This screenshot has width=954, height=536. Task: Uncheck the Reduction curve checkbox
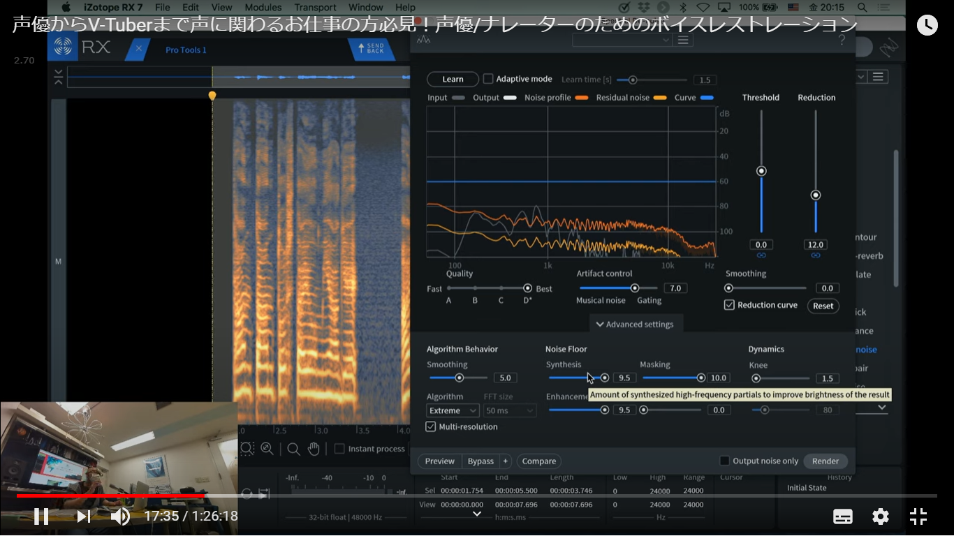click(729, 305)
